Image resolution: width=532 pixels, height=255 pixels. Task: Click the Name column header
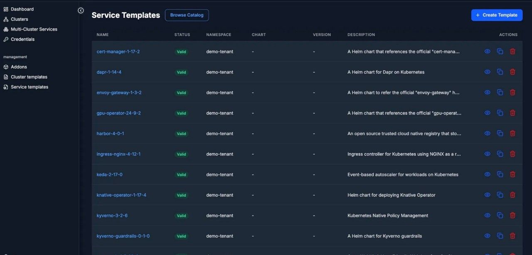[103, 35]
